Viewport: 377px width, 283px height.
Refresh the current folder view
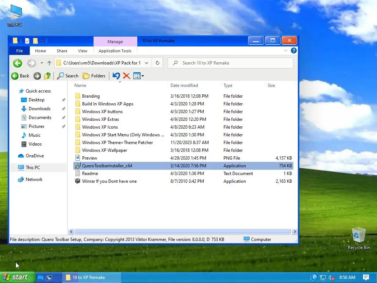158,63
